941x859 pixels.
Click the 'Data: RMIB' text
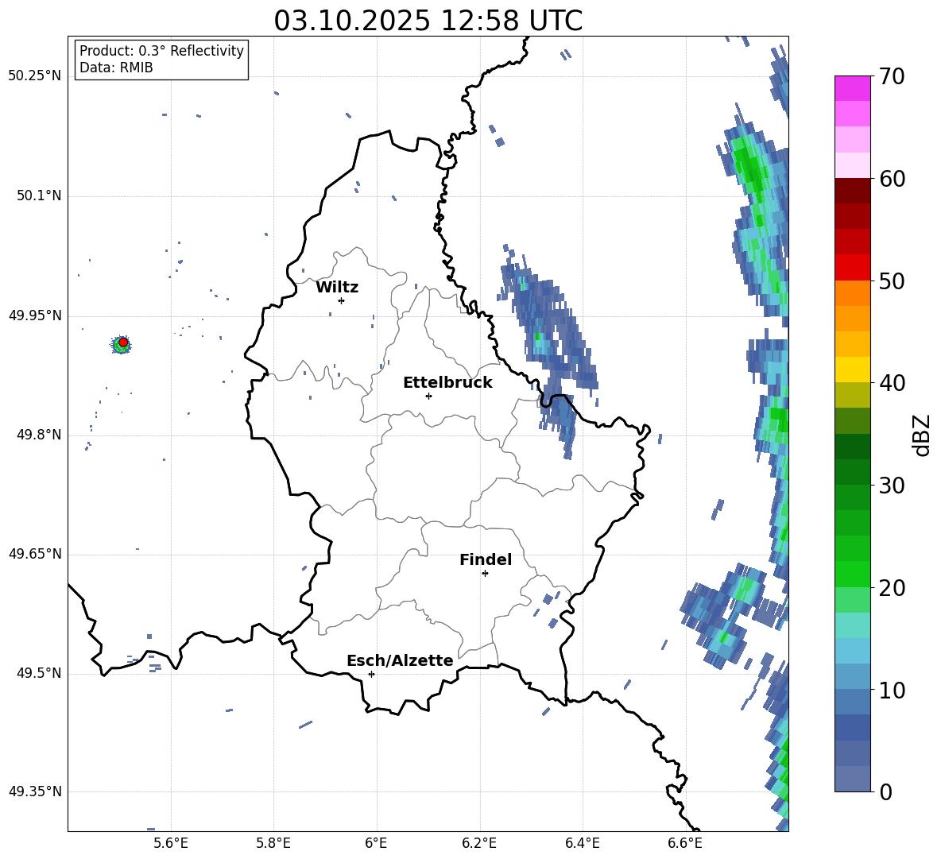[x=116, y=68]
